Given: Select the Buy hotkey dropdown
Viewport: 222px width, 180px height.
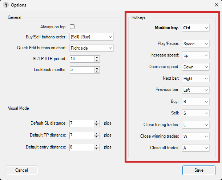Looking at the screenshot, I should pyautogui.click(x=196, y=102).
